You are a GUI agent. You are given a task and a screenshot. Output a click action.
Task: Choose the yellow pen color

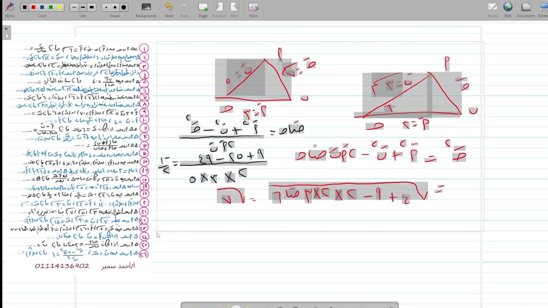[x=60, y=7]
